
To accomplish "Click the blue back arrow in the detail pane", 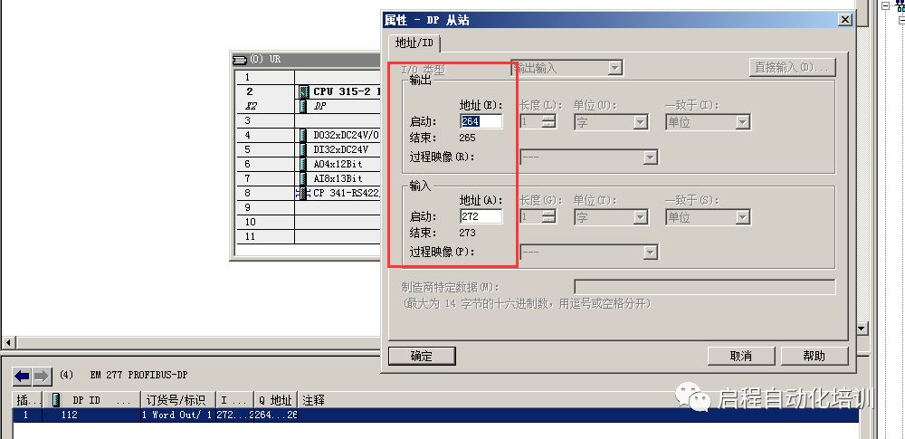I will (22, 377).
